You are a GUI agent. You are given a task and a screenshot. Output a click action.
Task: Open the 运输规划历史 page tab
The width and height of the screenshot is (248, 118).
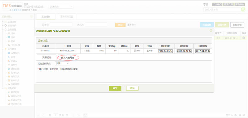pos(67,17)
